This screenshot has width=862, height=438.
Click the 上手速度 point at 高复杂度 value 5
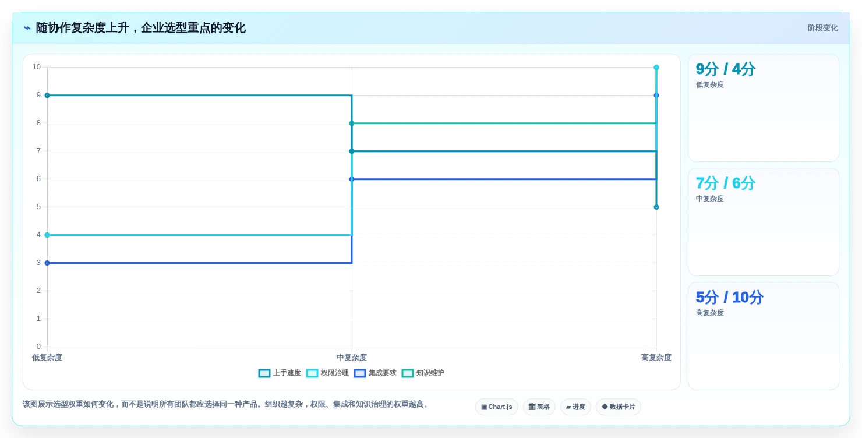tap(656, 207)
